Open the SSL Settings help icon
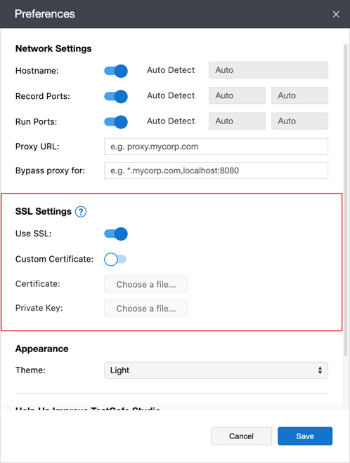This screenshot has height=463, width=350. click(81, 212)
